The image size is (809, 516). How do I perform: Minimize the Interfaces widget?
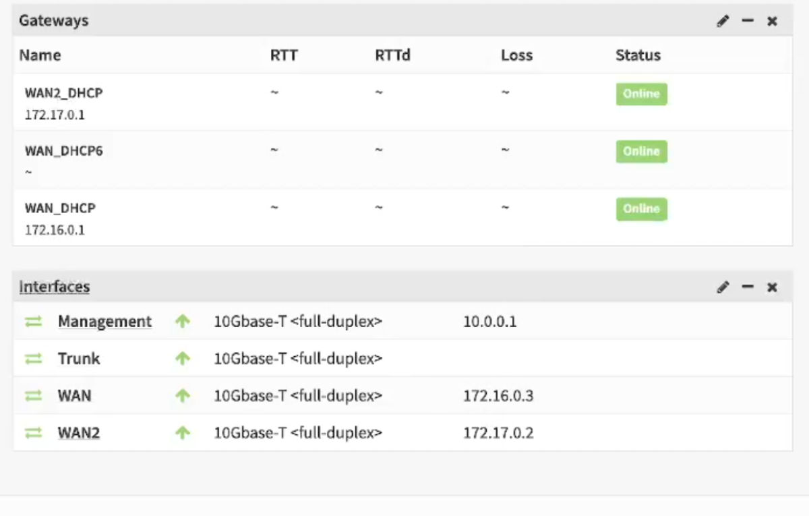pos(747,287)
